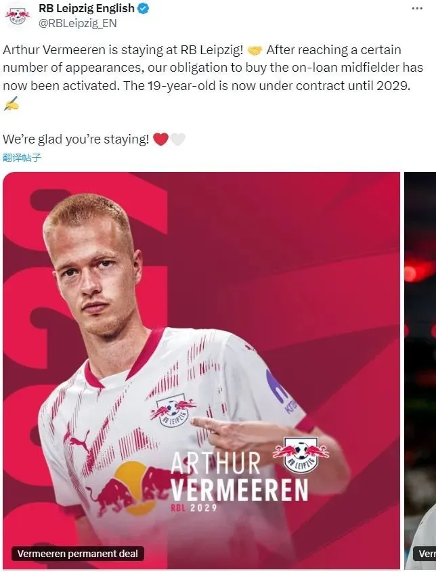The height and width of the screenshot is (572, 436).
Task: Click the white heart emoji
Action: click(x=177, y=139)
